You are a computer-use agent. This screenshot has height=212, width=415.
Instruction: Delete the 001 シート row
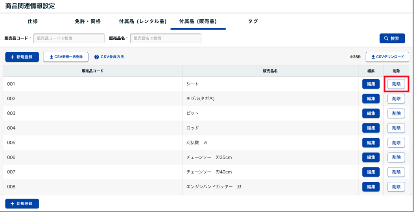point(396,84)
